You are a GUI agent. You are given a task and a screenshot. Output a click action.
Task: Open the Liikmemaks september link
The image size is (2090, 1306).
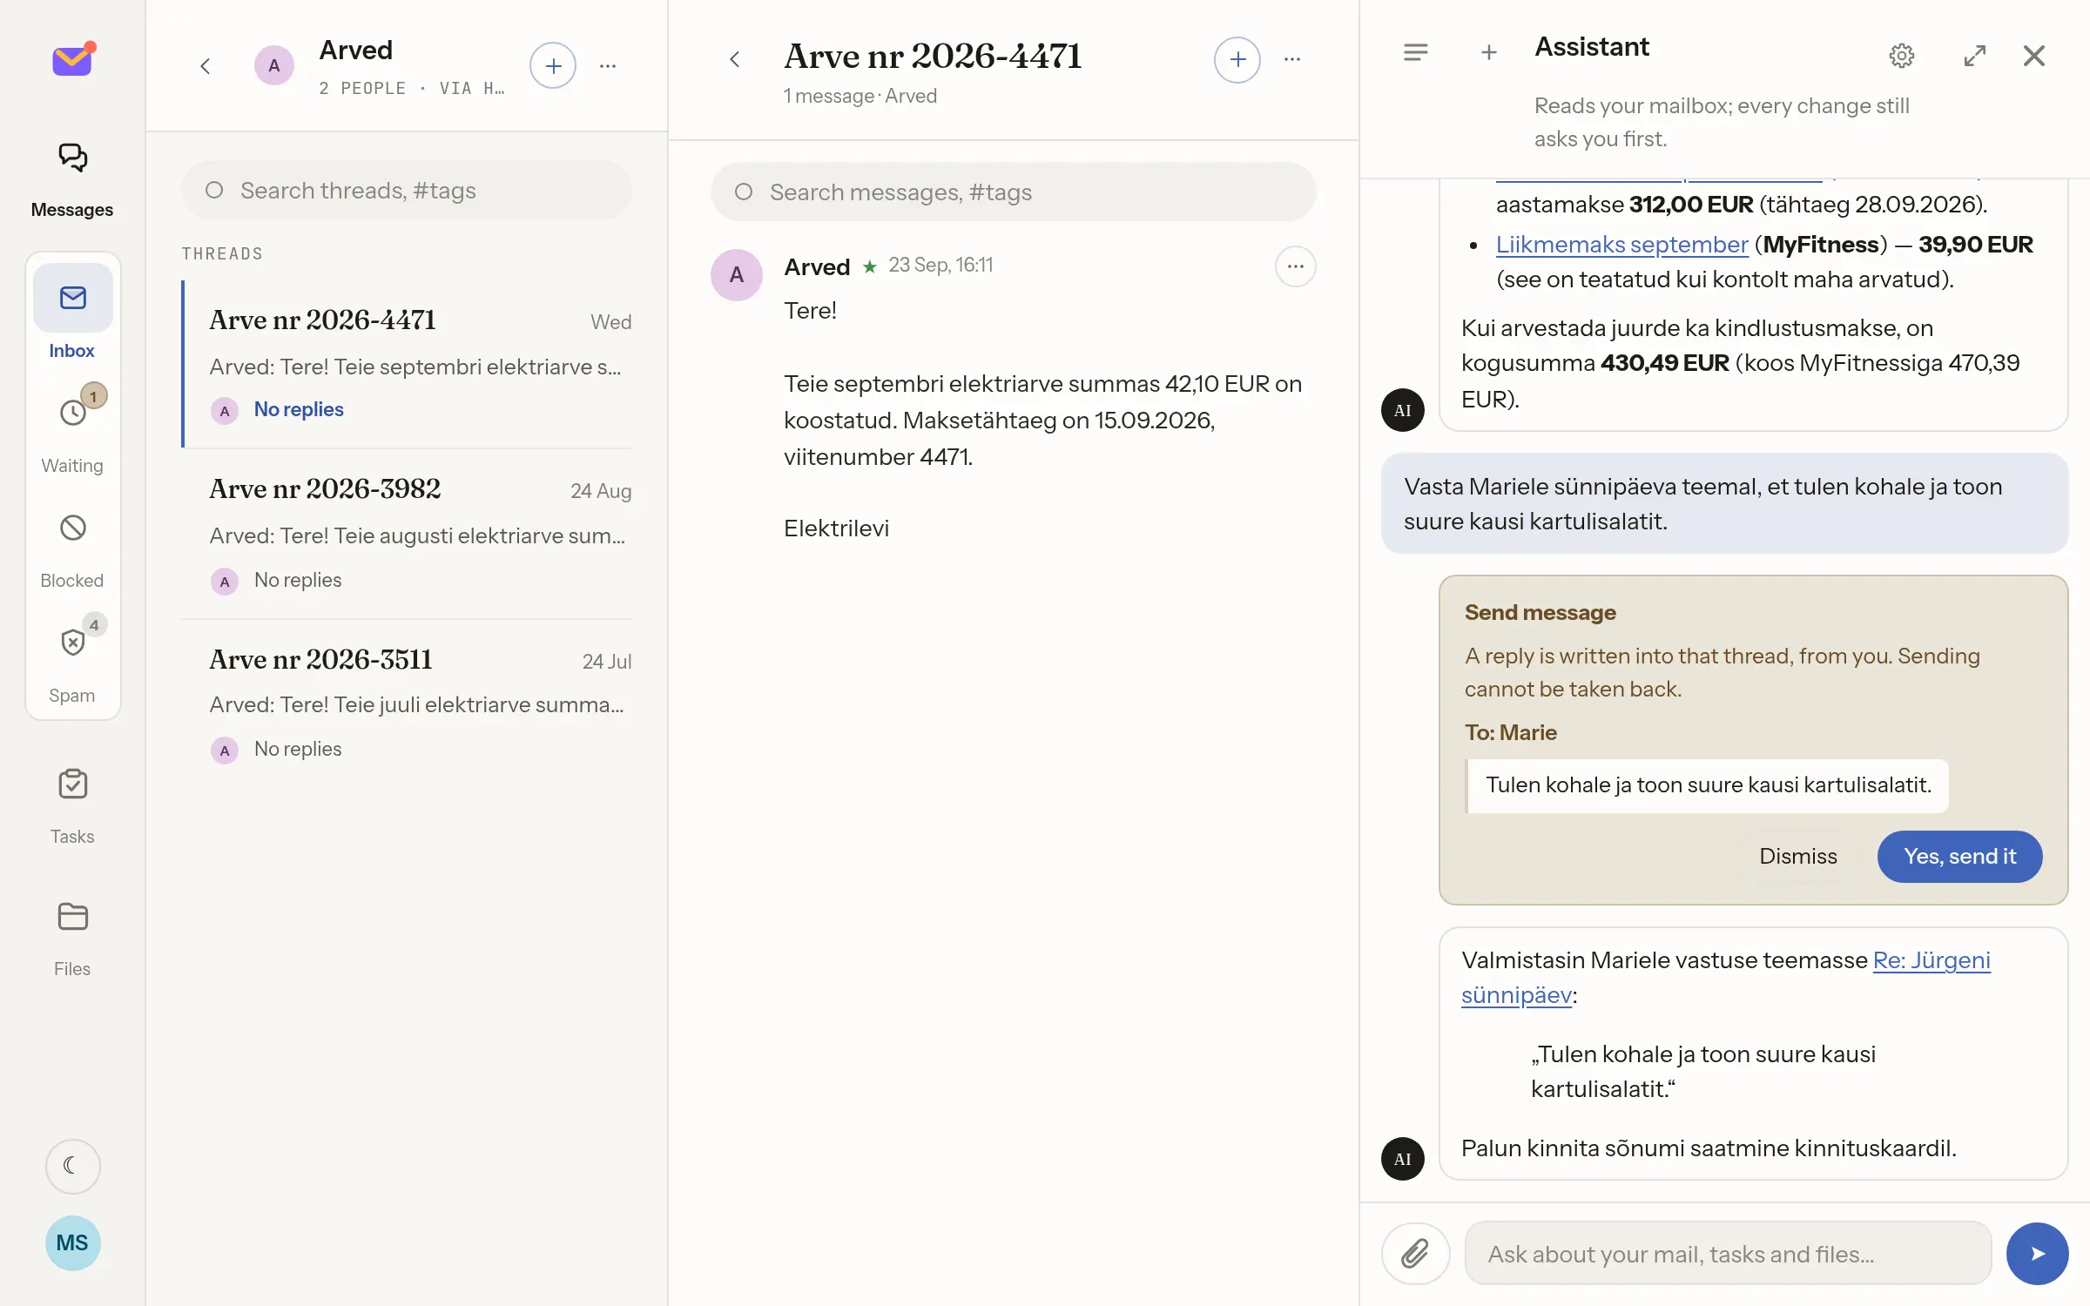click(x=1621, y=245)
